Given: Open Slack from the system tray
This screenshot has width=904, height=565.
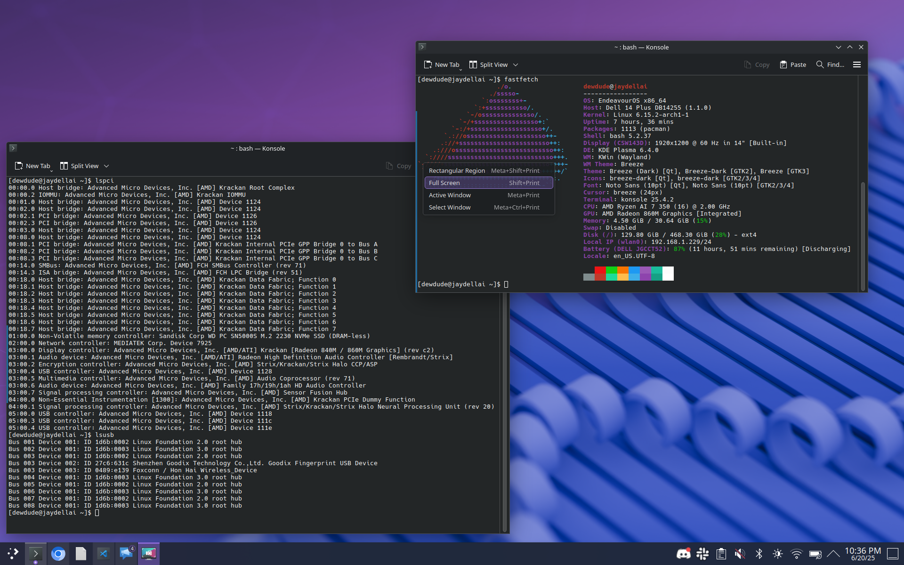Looking at the screenshot, I should pos(702,554).
